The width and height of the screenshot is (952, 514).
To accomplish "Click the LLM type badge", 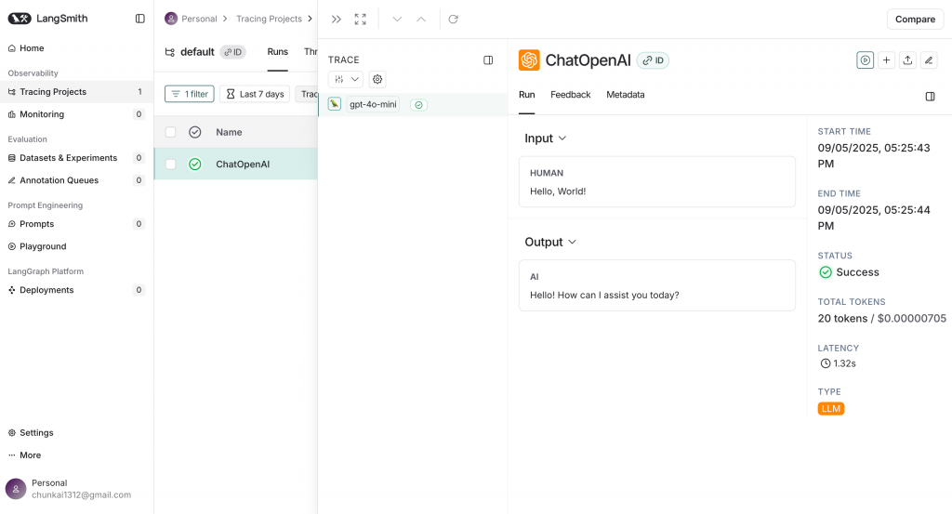I will coord(831,408).
